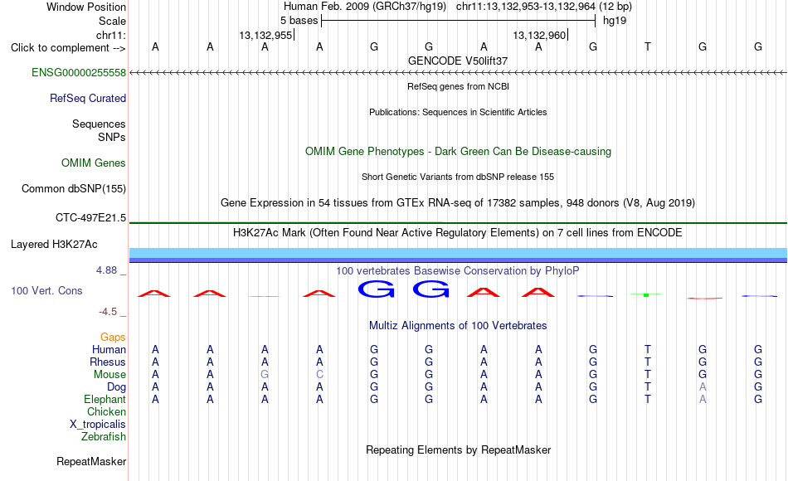
Task: Select the X_tropicalis alignment row label
Action: [x=98, y=425]
